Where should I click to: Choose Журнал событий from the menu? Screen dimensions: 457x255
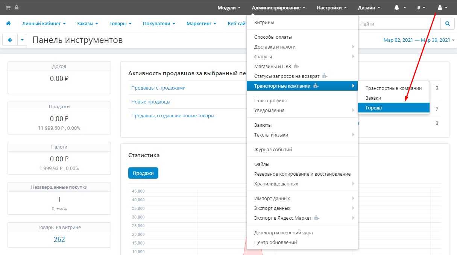point(273,149)
